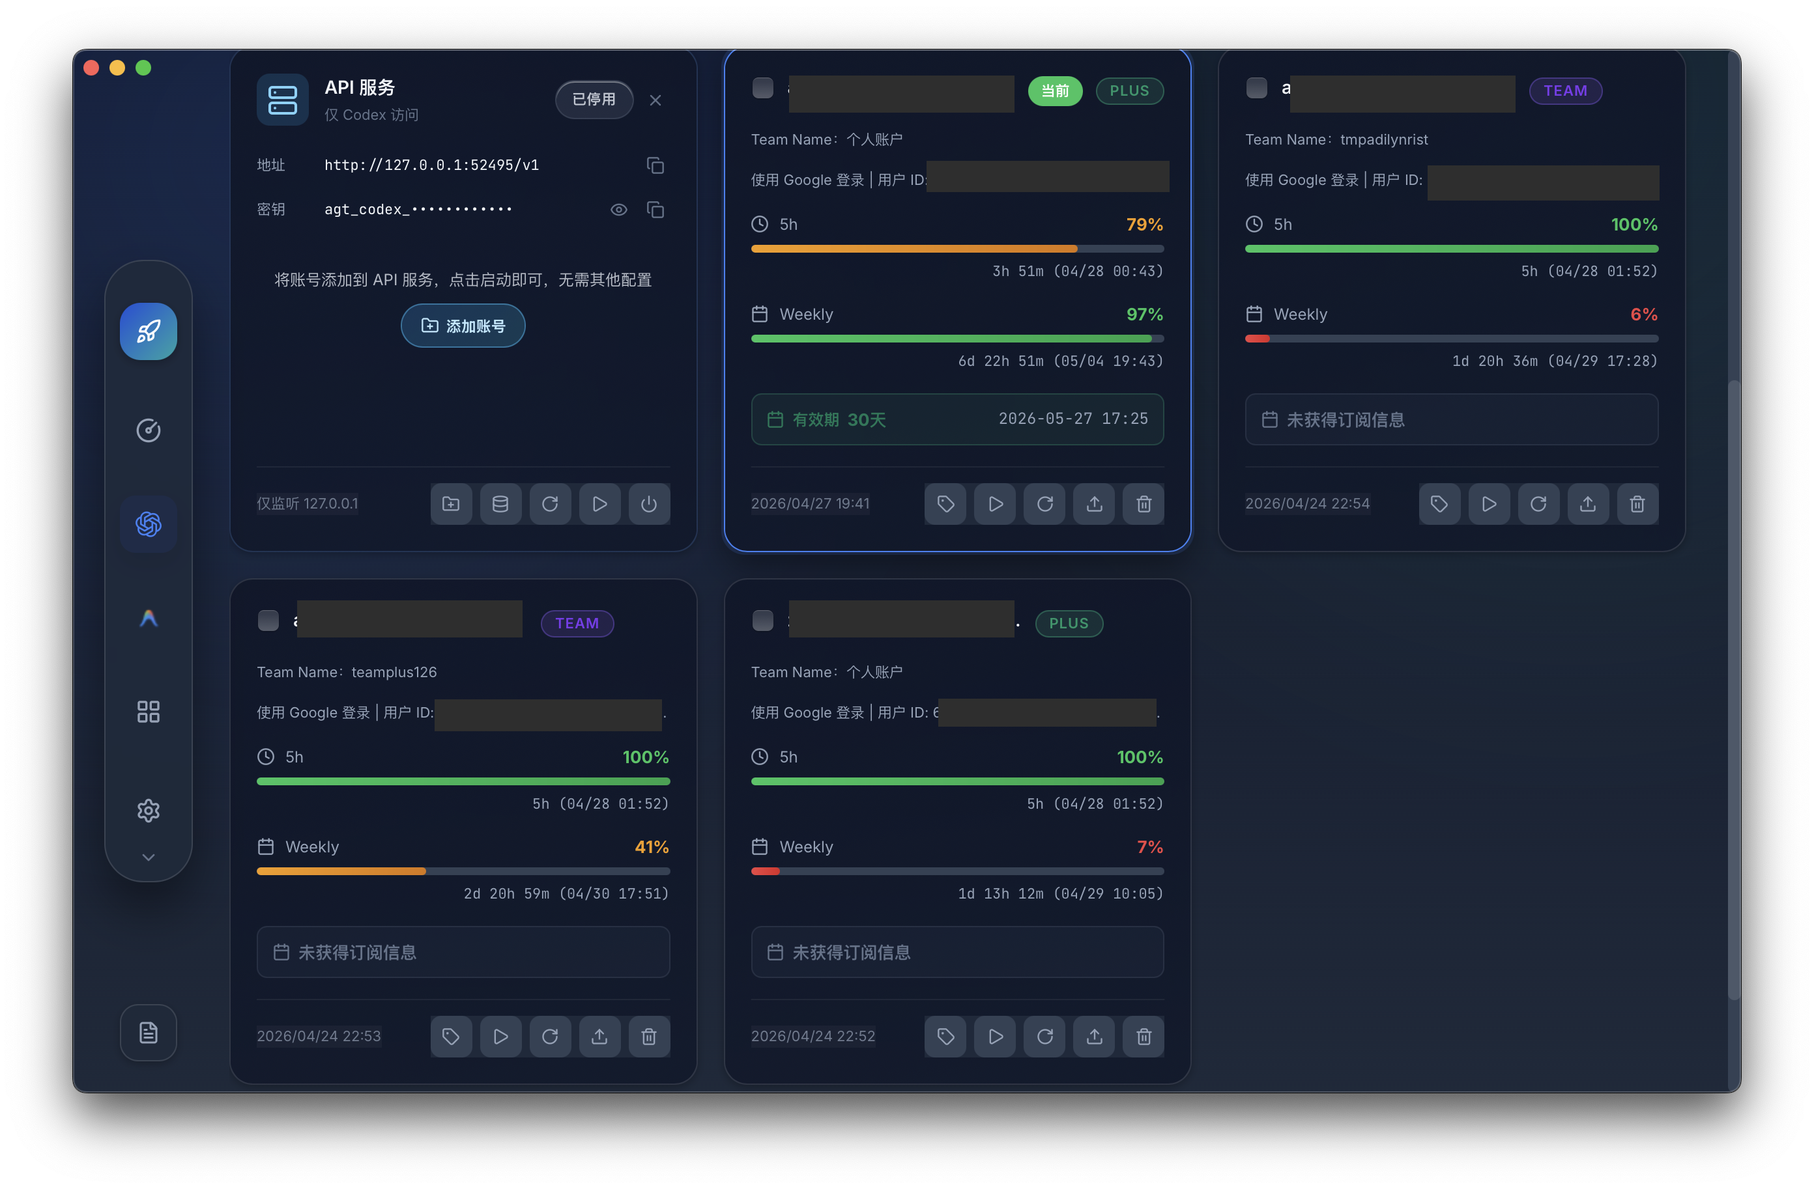
Task: Open the rocket launcher sidebar page
Action: coord(148,331)
